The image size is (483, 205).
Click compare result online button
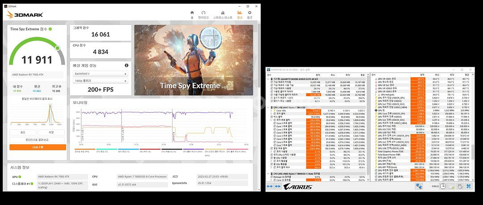pyautogui.click(x=38, y=140)
